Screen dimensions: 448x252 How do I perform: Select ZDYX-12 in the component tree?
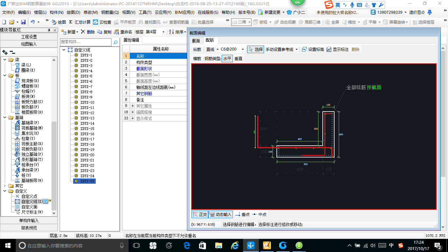pyautogui.click(x=87, y=113)
